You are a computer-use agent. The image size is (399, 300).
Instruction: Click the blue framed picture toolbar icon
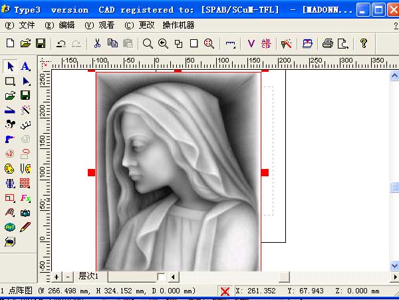tap(307, 43)
